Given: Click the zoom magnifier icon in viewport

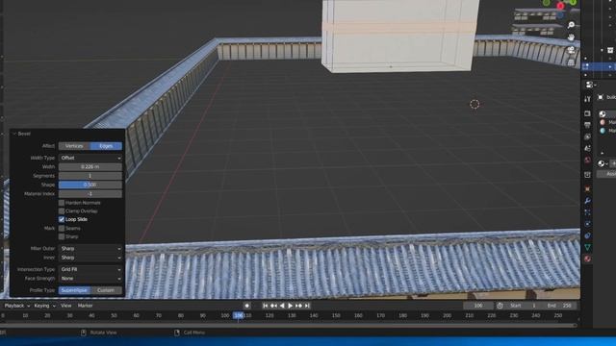Looking at the screenshot, I should click(571, 25).
